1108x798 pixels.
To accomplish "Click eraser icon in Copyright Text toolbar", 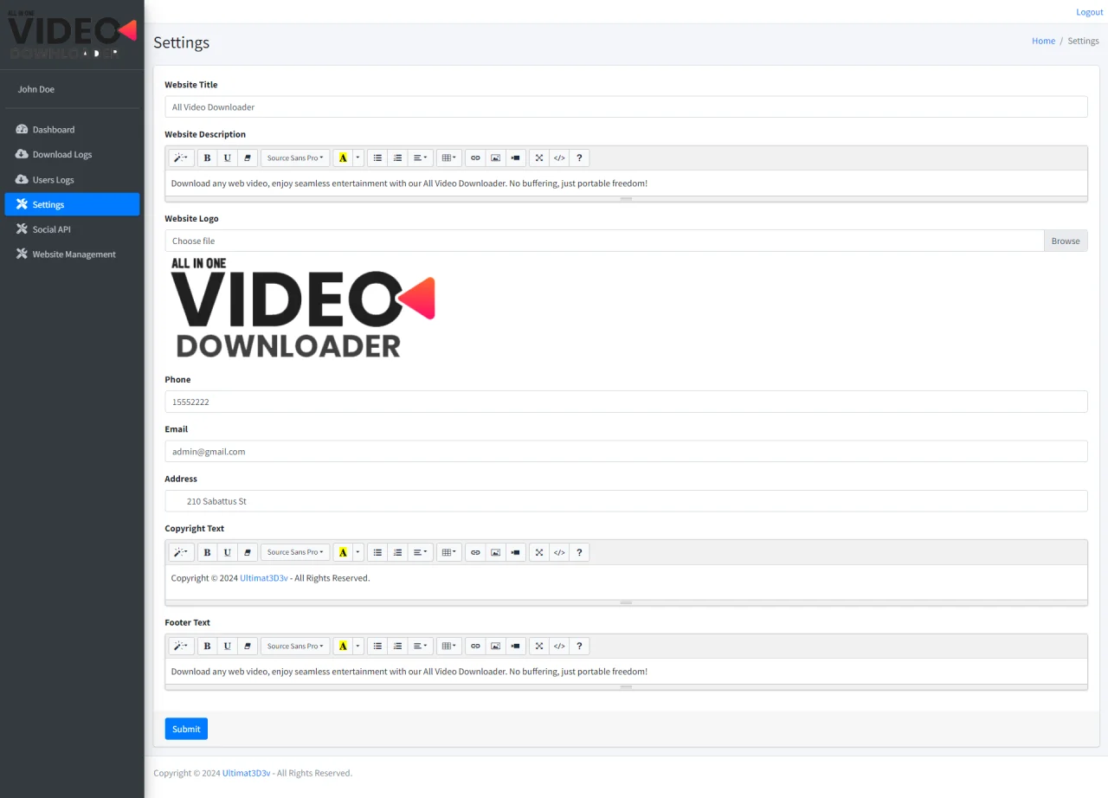I will 248,552.
